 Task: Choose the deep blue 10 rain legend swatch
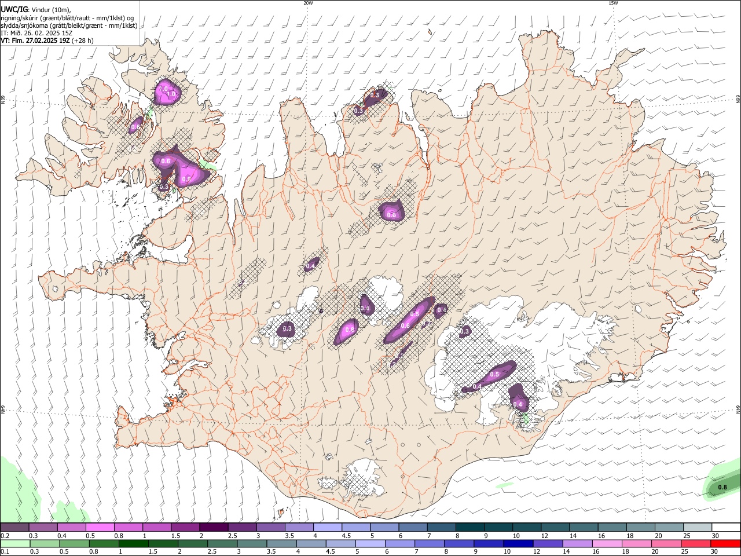518,543
